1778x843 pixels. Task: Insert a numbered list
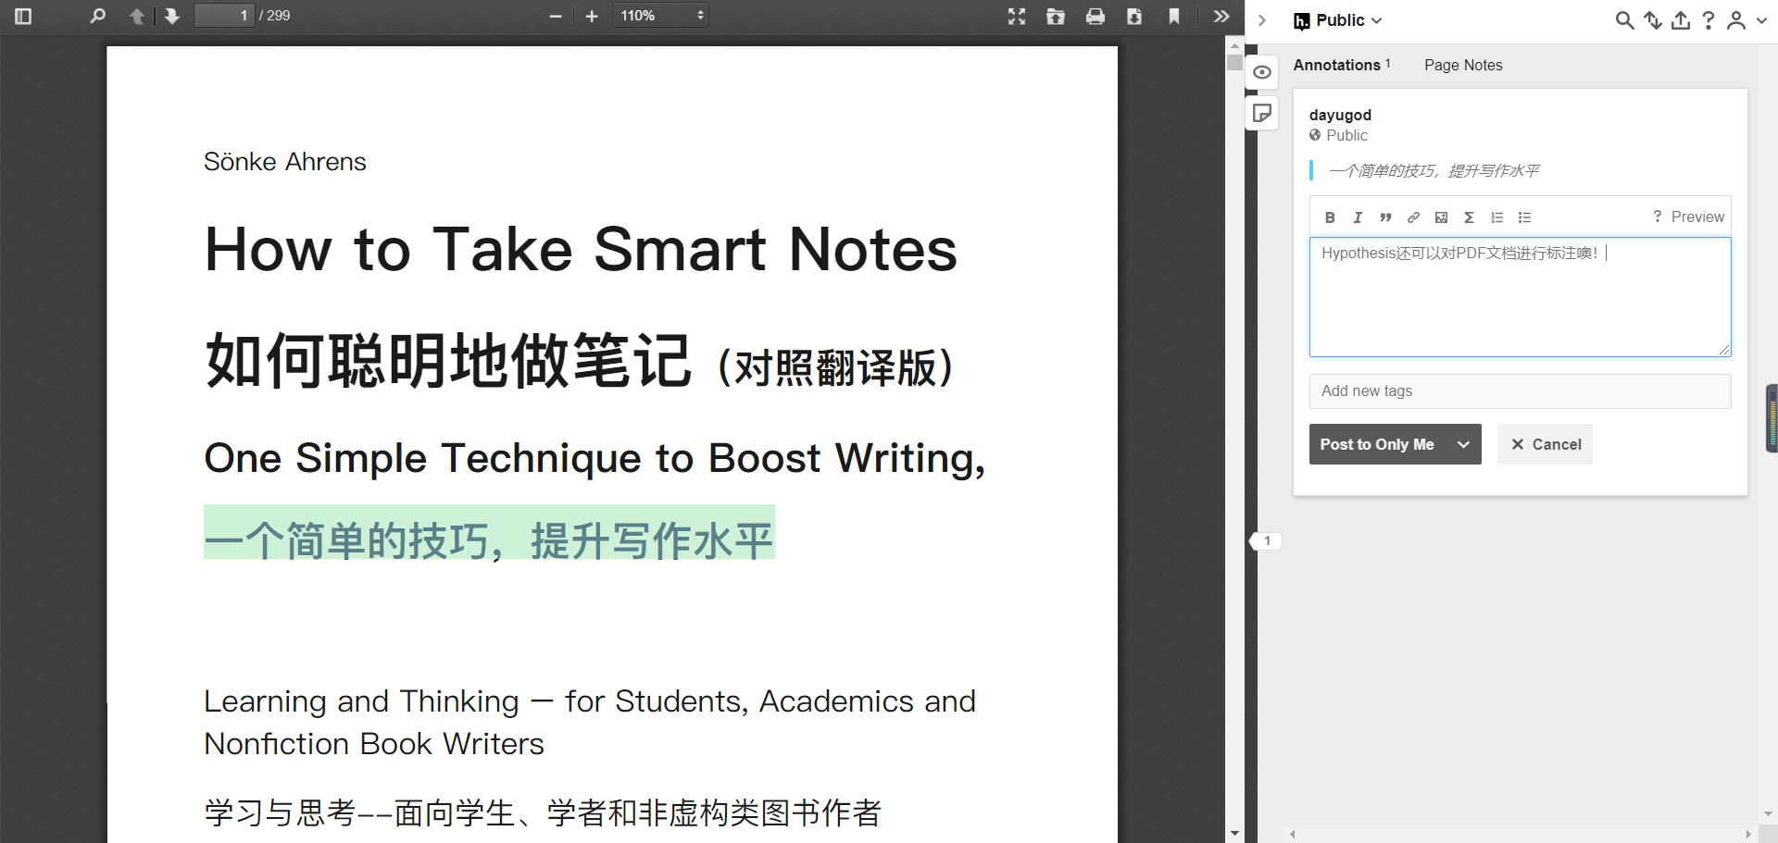pyautogui.click(x=1496, y=217)
